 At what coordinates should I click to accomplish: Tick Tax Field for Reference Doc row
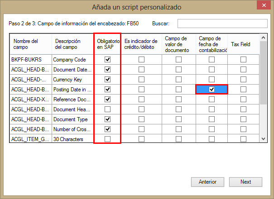click(243, 99)
